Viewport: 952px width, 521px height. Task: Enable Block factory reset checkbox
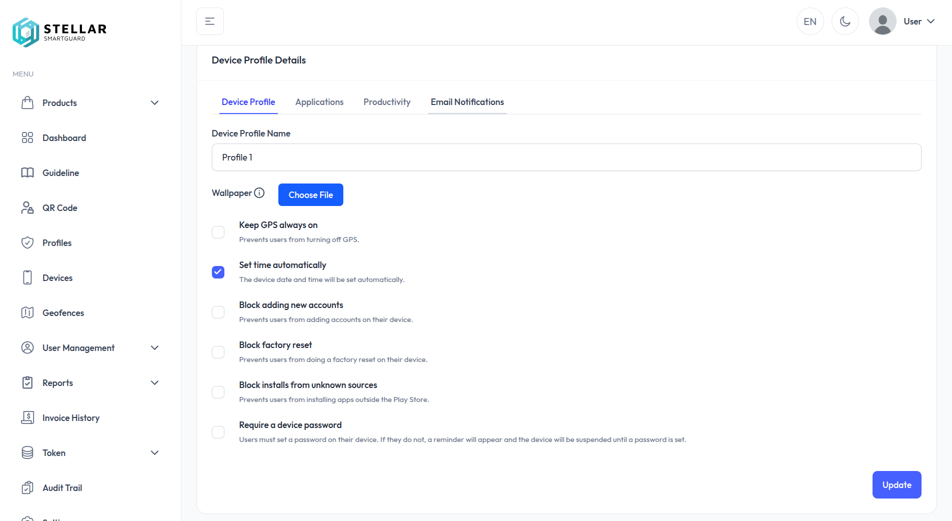pyautogui.click(x=218, y=352)
